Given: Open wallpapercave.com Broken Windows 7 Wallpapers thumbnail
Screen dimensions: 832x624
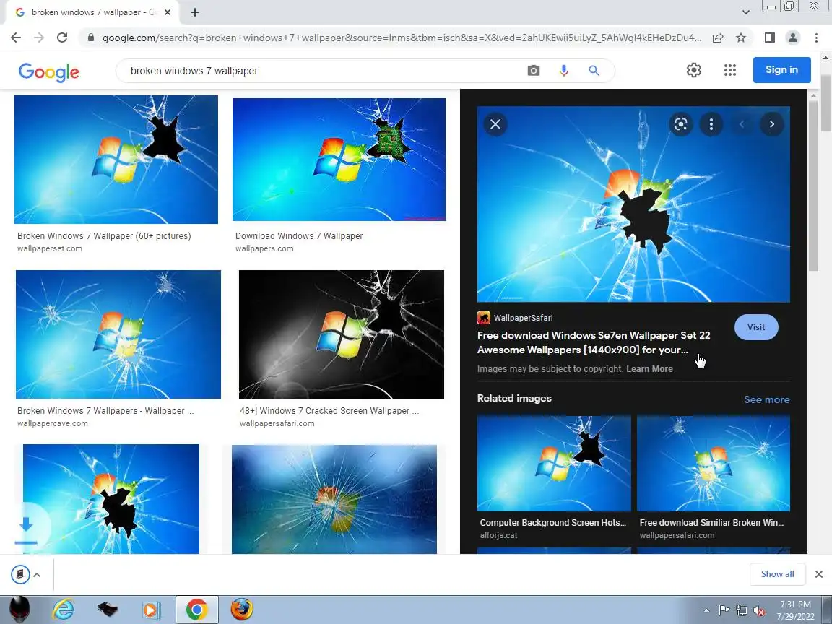Looking at the screenshot, I should (x=118, y=334).
